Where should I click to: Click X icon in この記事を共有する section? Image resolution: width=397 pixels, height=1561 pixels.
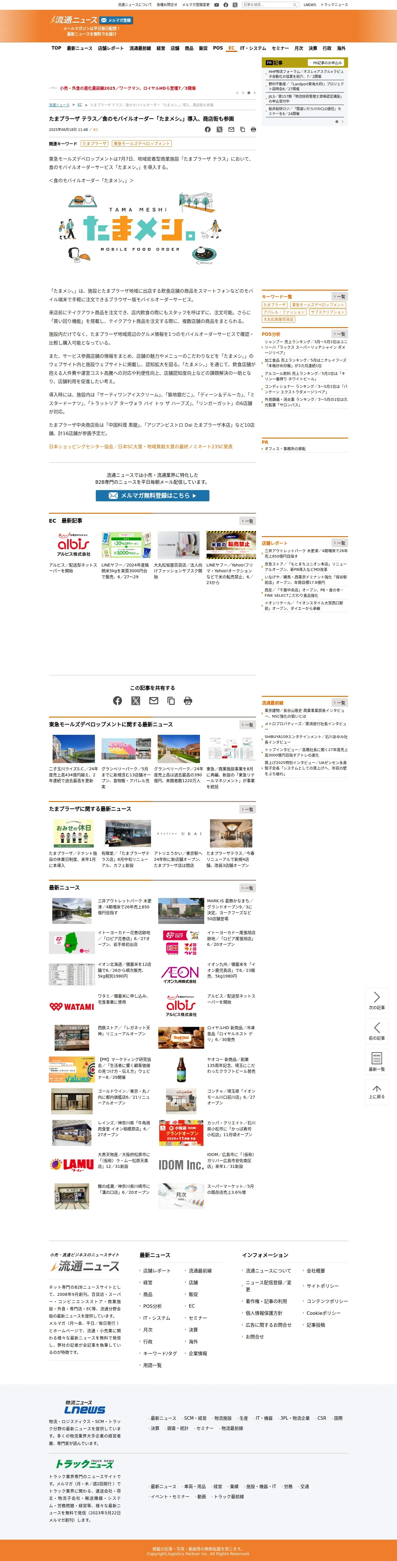135,701
